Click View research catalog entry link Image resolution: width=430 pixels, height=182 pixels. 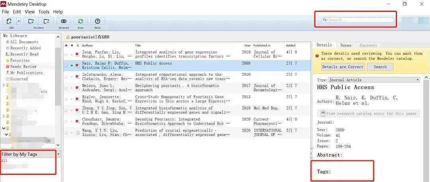coord(369,113)
